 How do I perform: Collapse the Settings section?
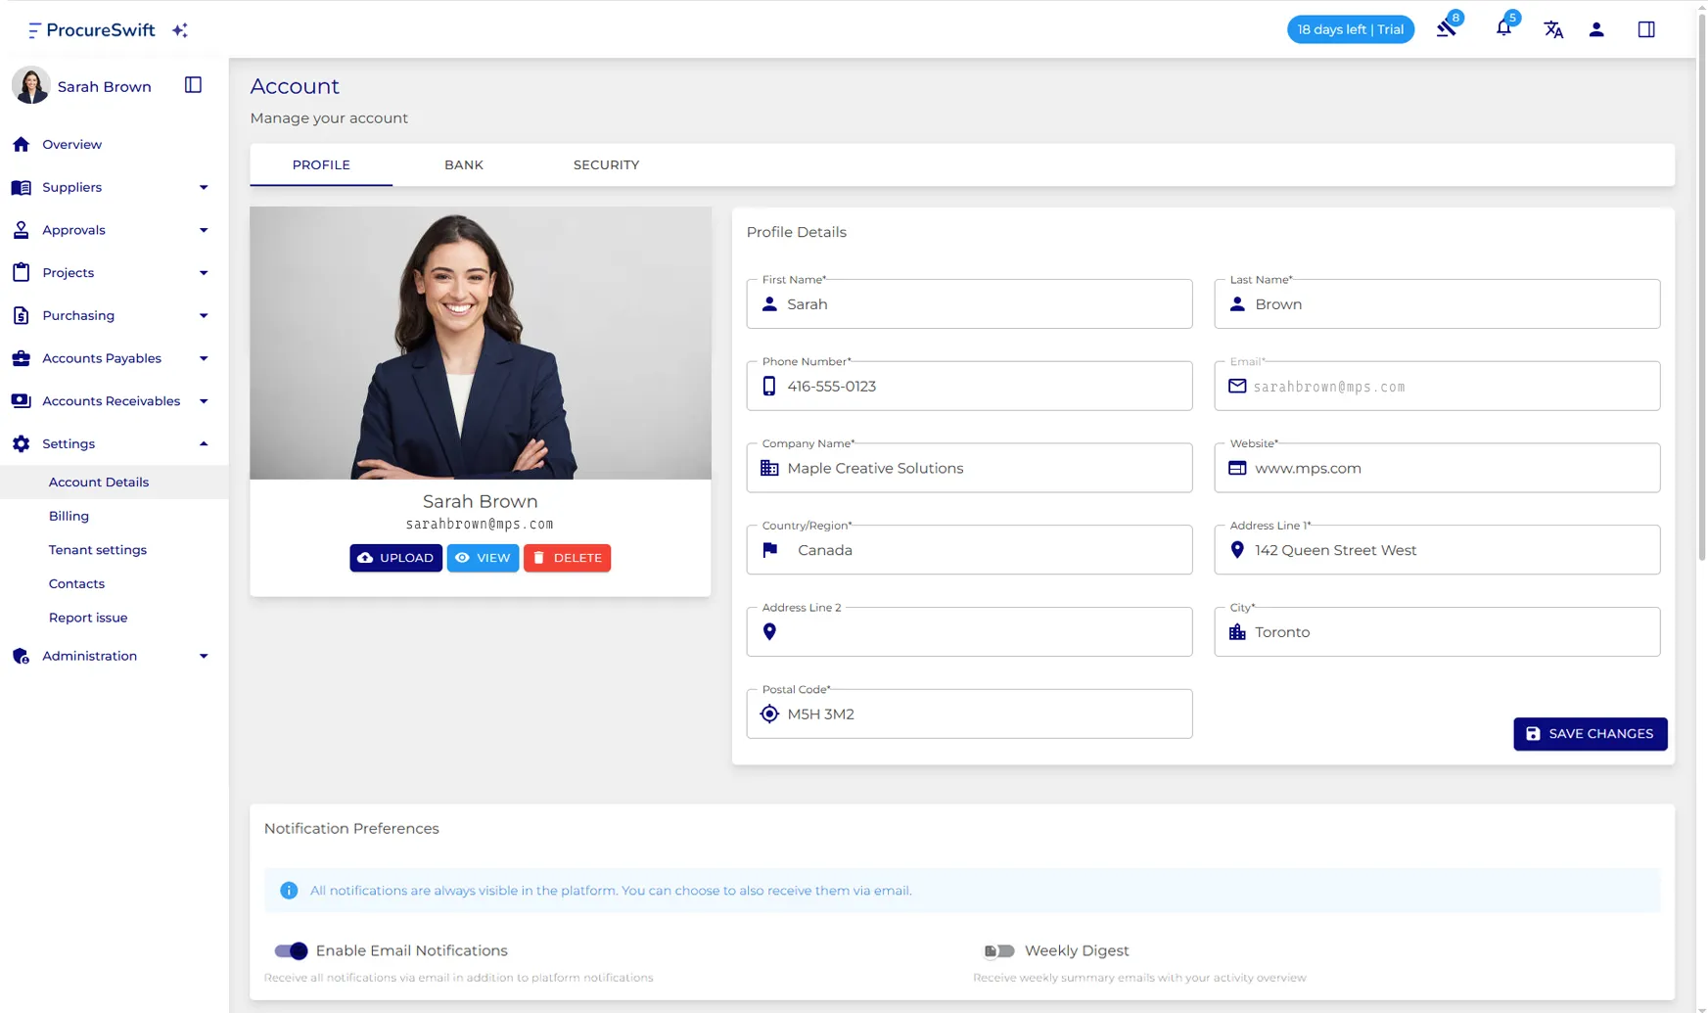click(x=204, y=443)
